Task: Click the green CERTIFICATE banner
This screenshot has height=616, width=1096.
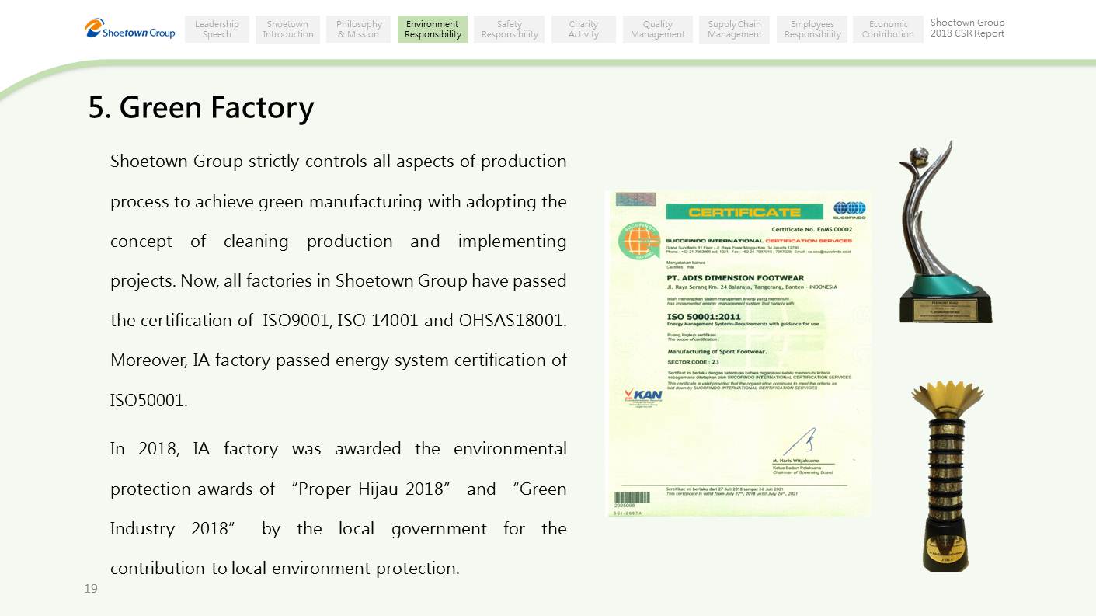Action: tap(744, 212)
